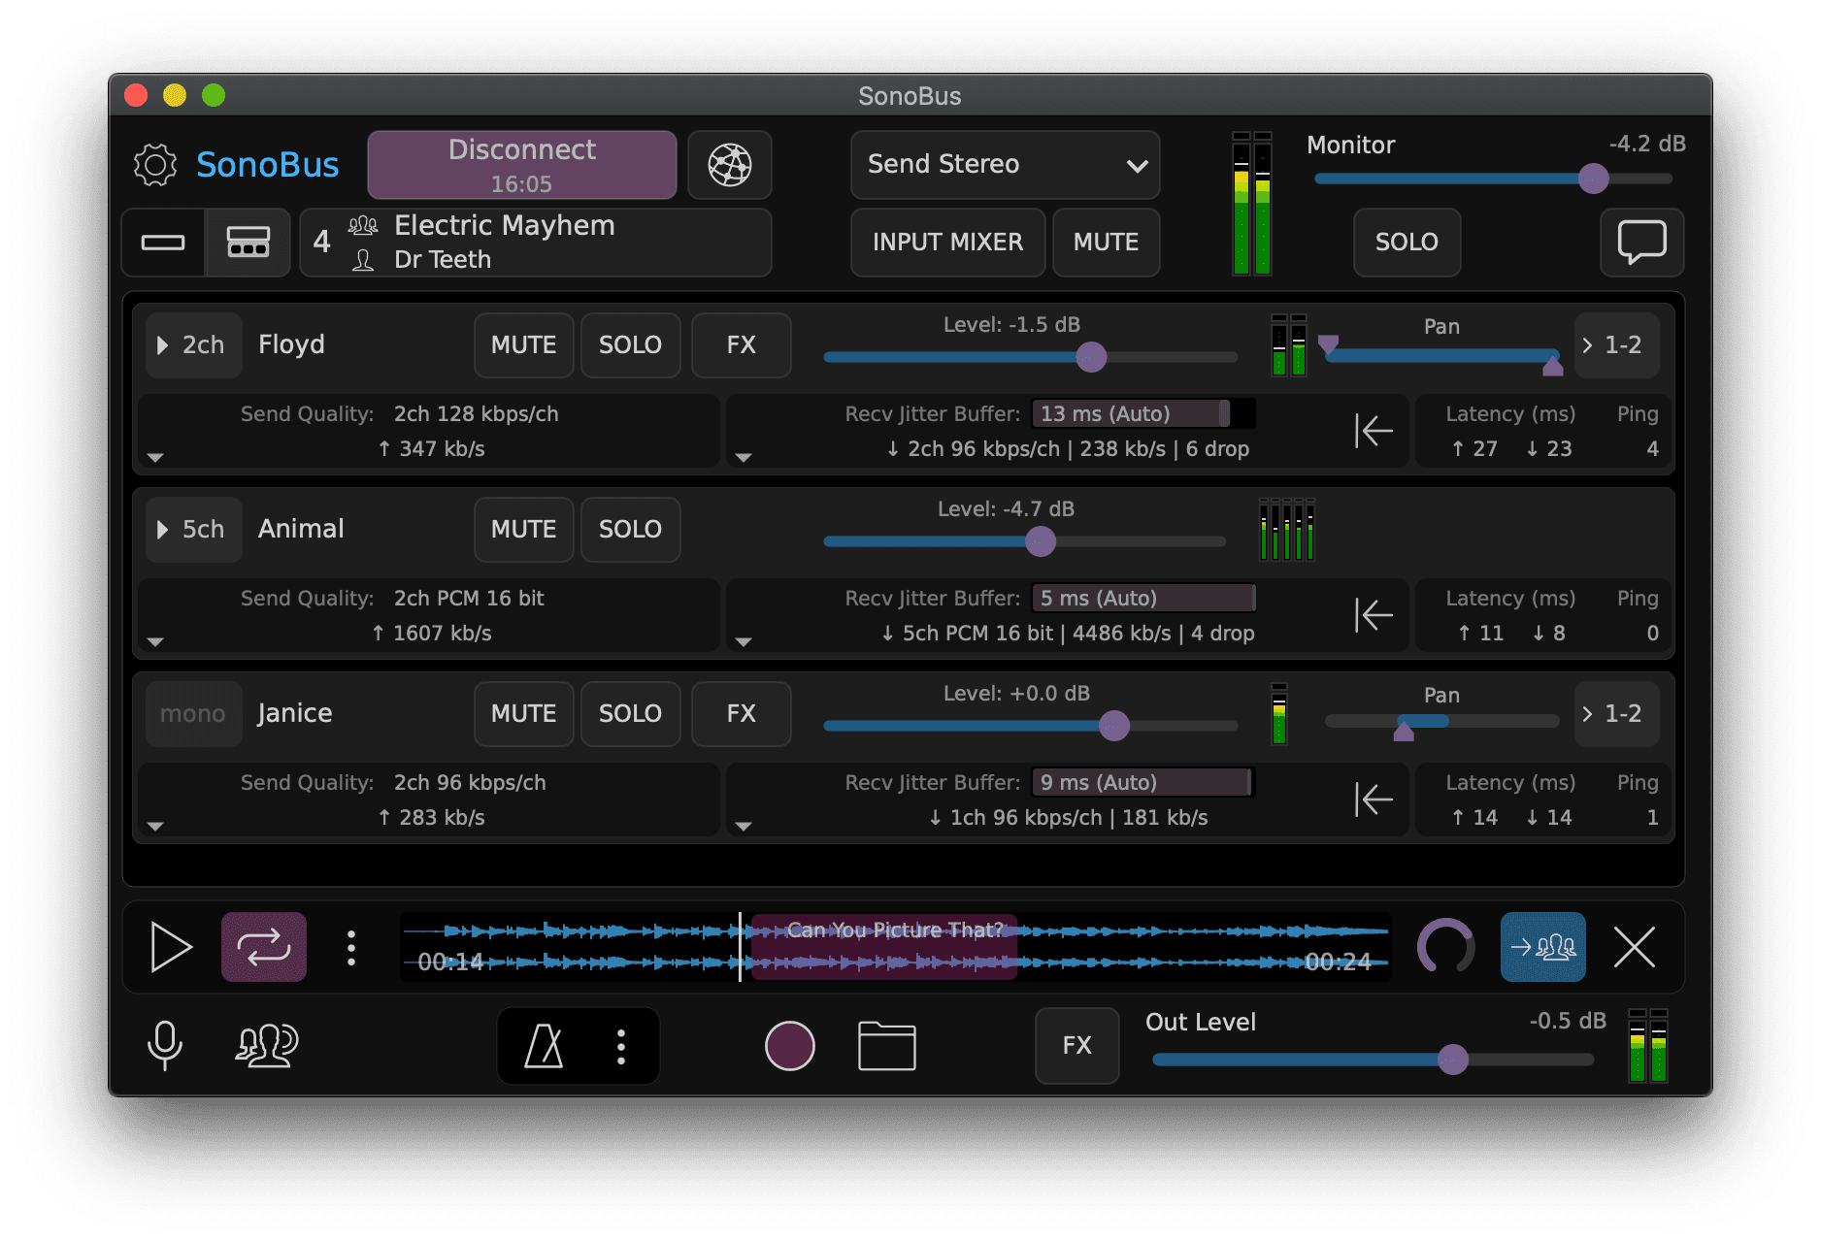Open the chat panel
This screenshot has height=1240, width=1821.
(x=1641, y=243)
